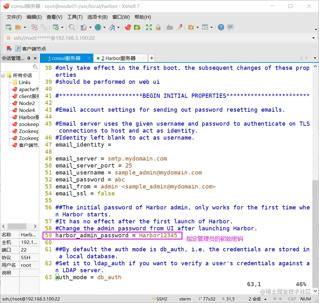This screenshot has width=319, height=303.
Task: Open the 工具(T) menu
Action: pos(75,17)
